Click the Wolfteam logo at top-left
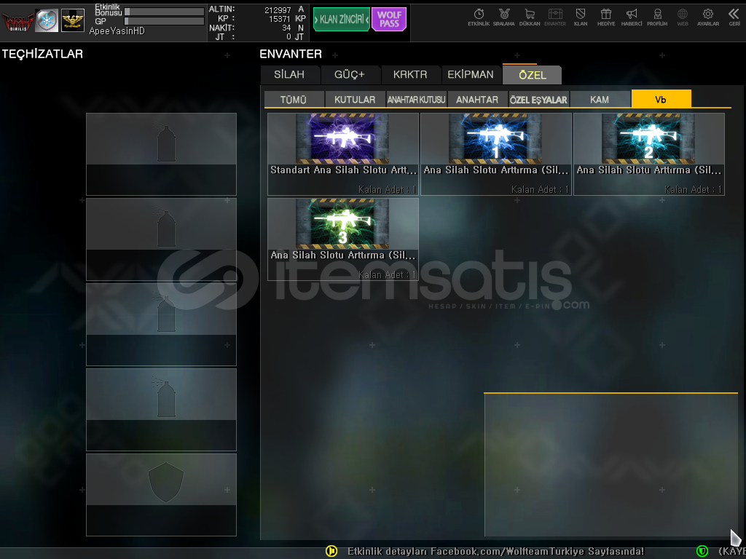 (x=18, y=21)
